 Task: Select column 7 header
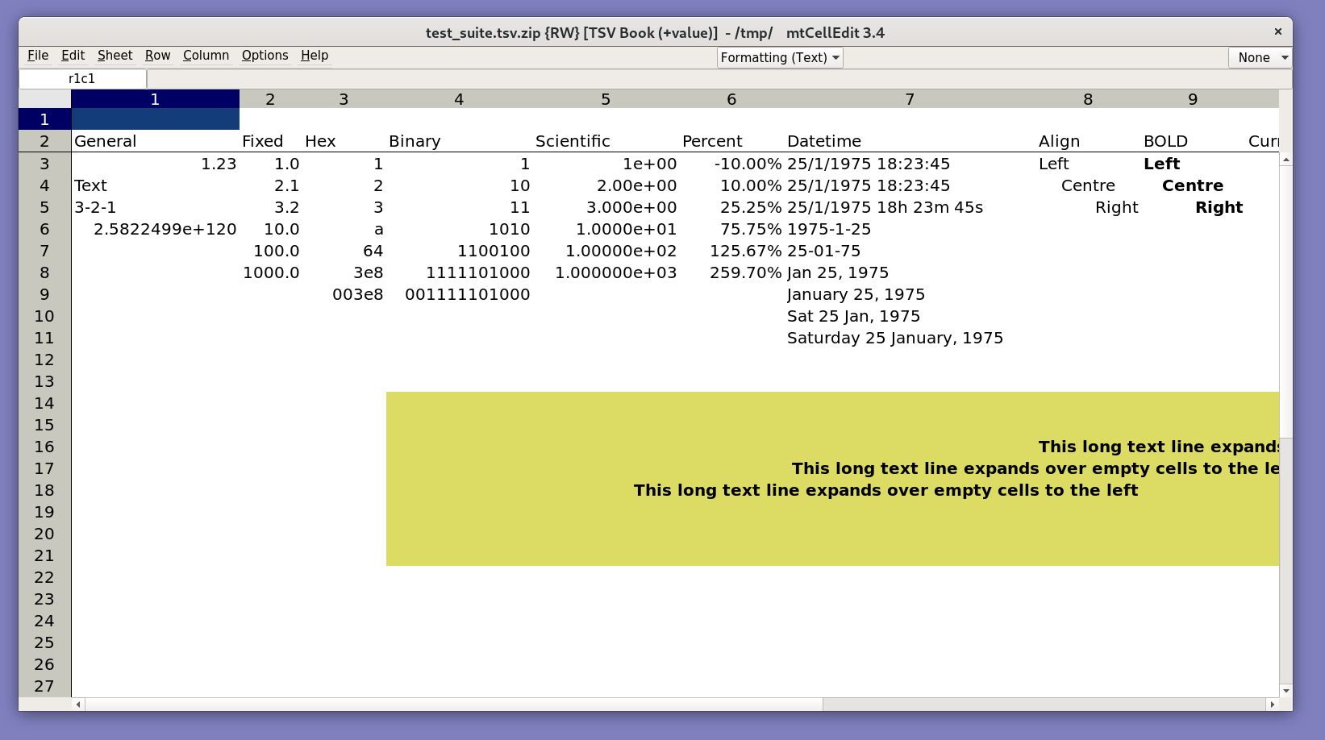coord(909,99)
